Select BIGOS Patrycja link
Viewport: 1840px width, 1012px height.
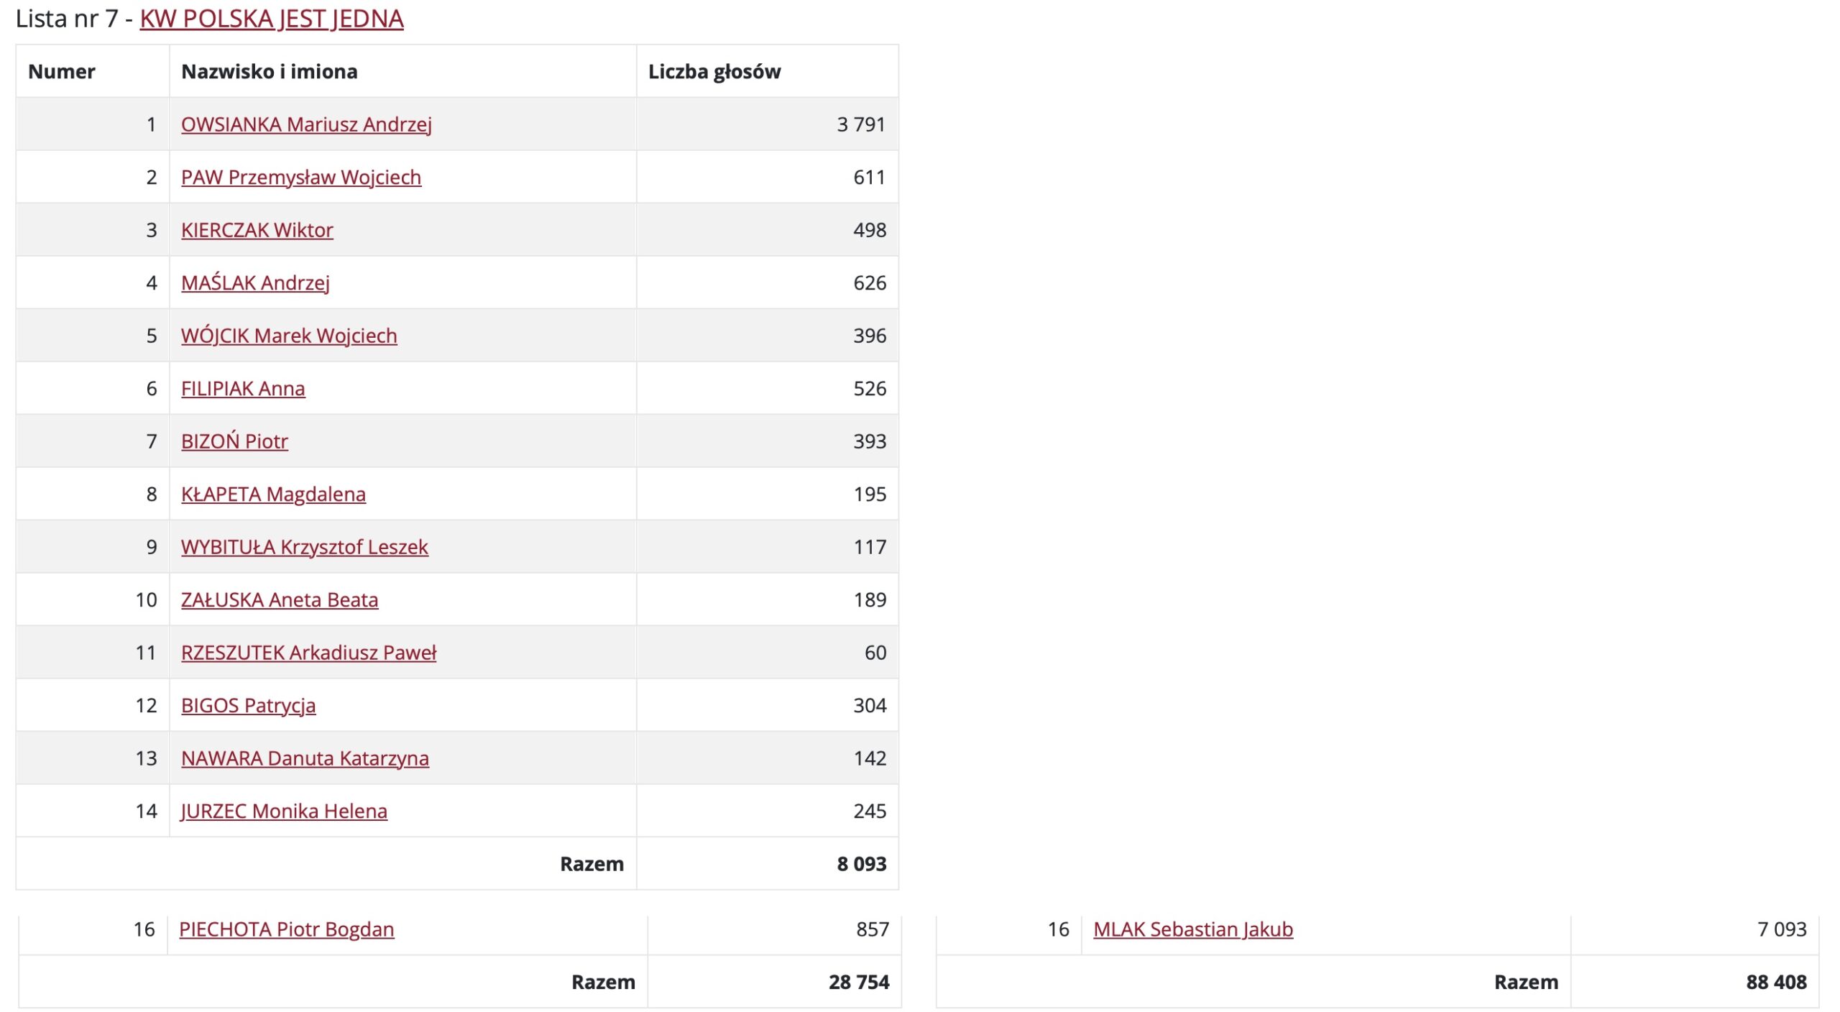[248, 705]
